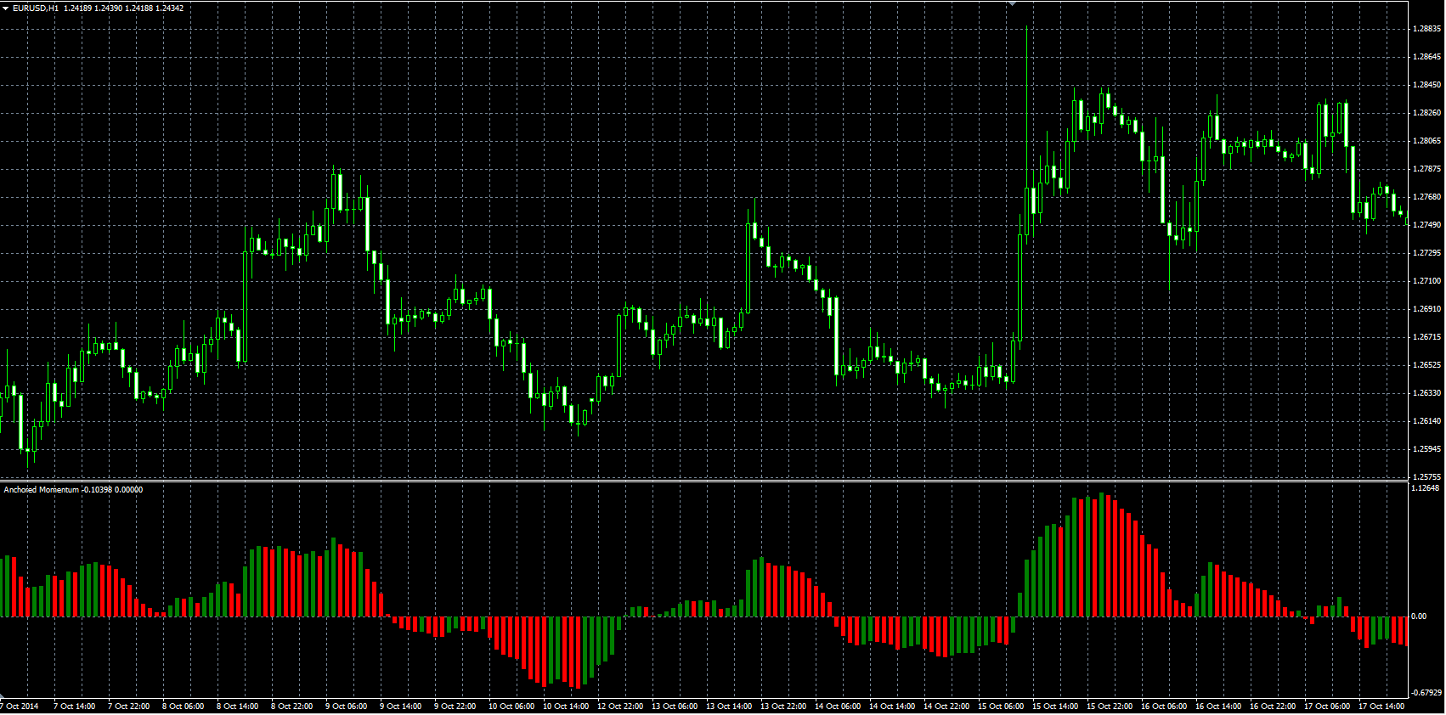Click the 1.28835 price scale label
Screen dimensions: 1446x715
(x=1426, y=29)
